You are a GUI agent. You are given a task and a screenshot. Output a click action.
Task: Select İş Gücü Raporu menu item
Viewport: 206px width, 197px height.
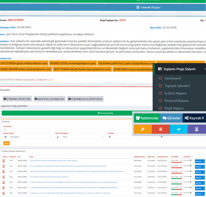point(176,93)
